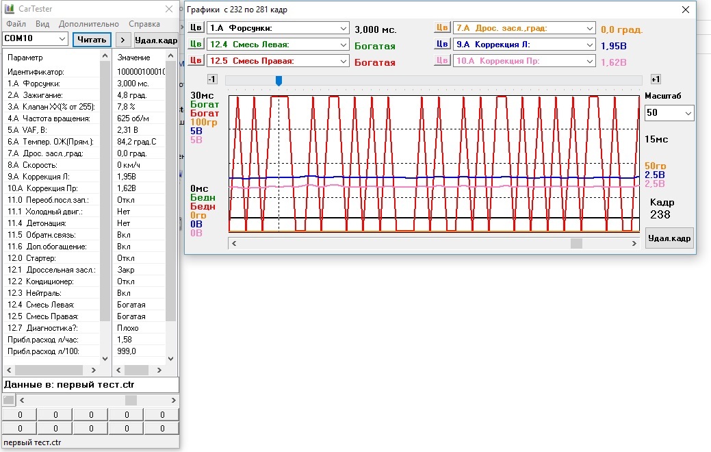The width and height of the screenshot is (711, 452).
Task: Open color picker for 10.A Коррекция Пр channel
Action: 442,60
